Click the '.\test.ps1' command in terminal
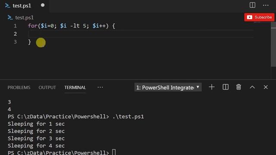The image size is (276, 155). coord(128,117)
